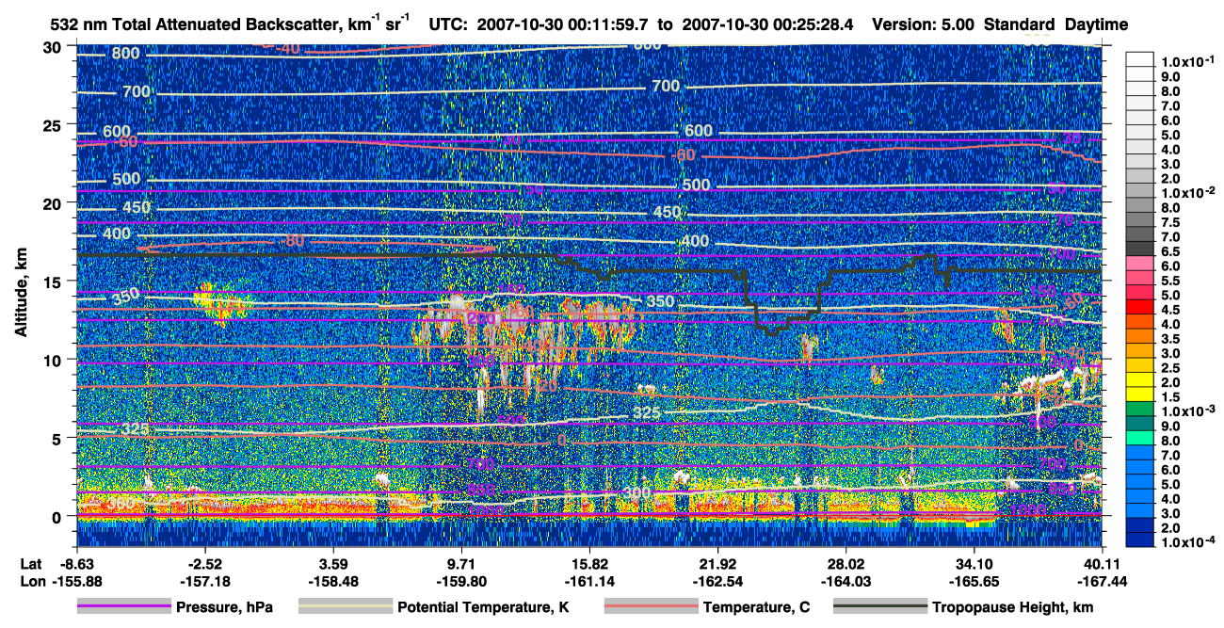
Task: Click latitude value 34.10
Action: click(974, 563)
